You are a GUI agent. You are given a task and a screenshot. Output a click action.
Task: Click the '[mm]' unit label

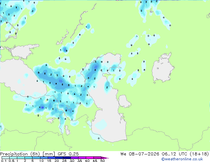tap(49, 154)
